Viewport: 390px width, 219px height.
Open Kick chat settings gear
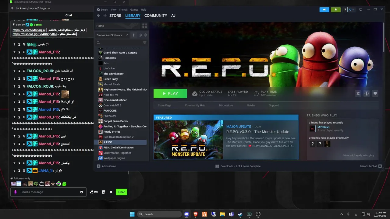[x=111, y=192]
